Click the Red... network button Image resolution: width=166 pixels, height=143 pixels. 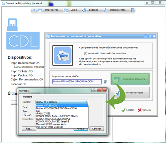pyautogui.click(x=29, y=129)
